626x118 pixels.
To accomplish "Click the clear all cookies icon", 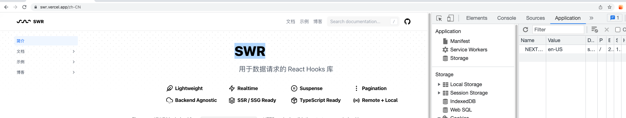I will tap(595, 30).
